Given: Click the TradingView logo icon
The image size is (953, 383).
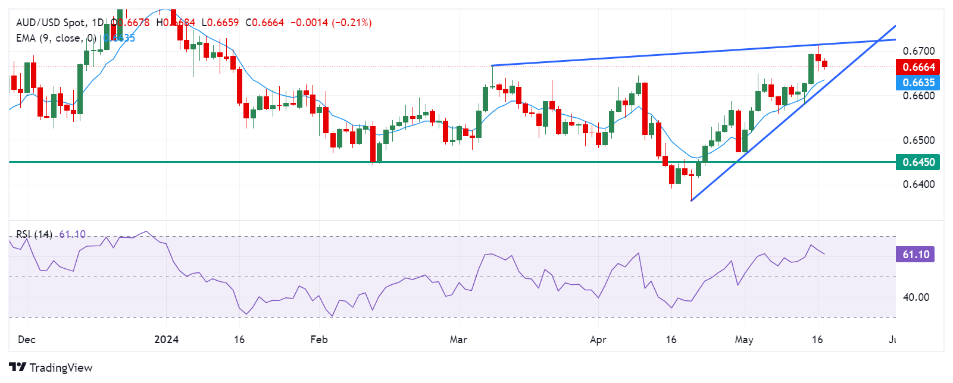Looking at the screenshot, I should pos(17,367).
